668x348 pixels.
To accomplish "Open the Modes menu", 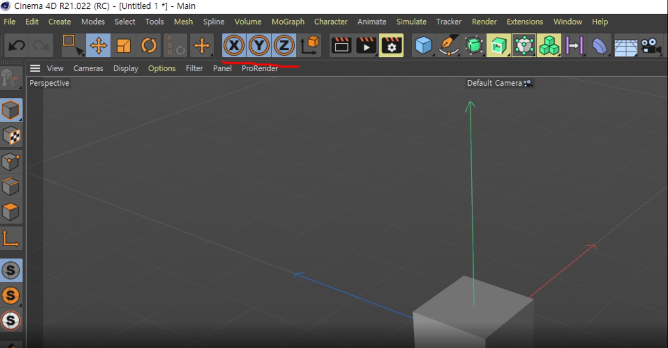I will tap(93, 22).
